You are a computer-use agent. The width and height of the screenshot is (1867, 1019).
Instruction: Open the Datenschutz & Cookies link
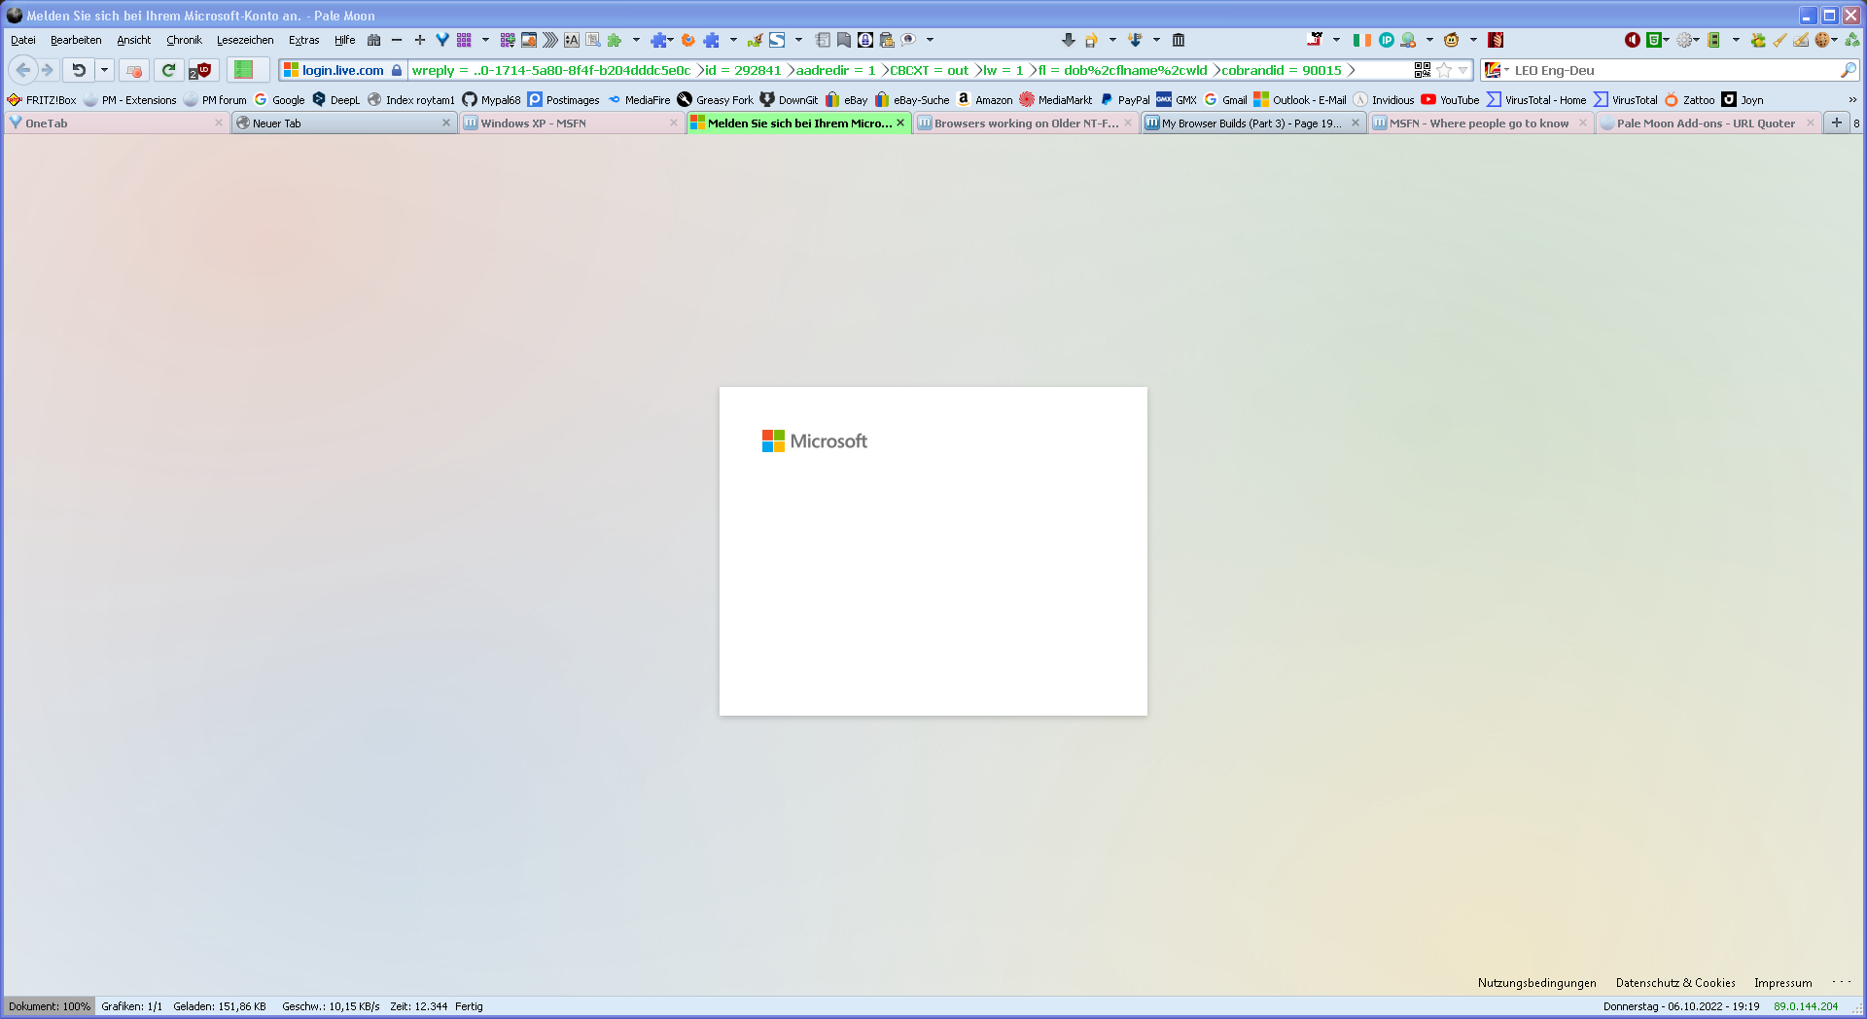pyautogui.click(x=1675, y=983)
